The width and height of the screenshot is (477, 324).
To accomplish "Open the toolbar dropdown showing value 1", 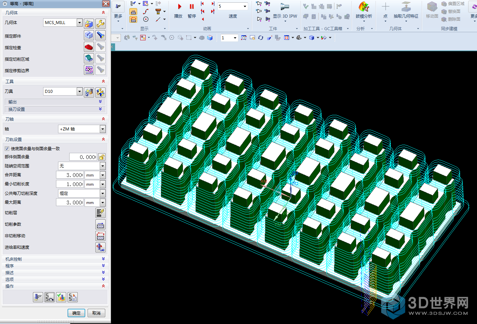I will pyautogui.click(x=235, y=38).
